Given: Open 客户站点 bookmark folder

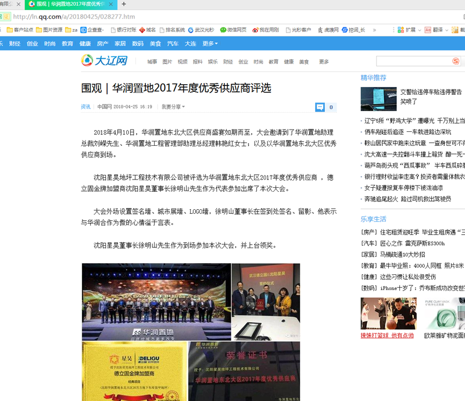Looking at the screenshot, I should point(20,30).
